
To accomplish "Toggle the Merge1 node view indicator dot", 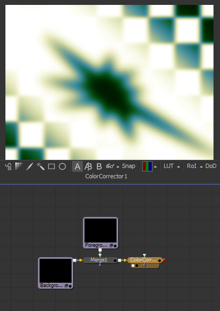I will 115,260.
